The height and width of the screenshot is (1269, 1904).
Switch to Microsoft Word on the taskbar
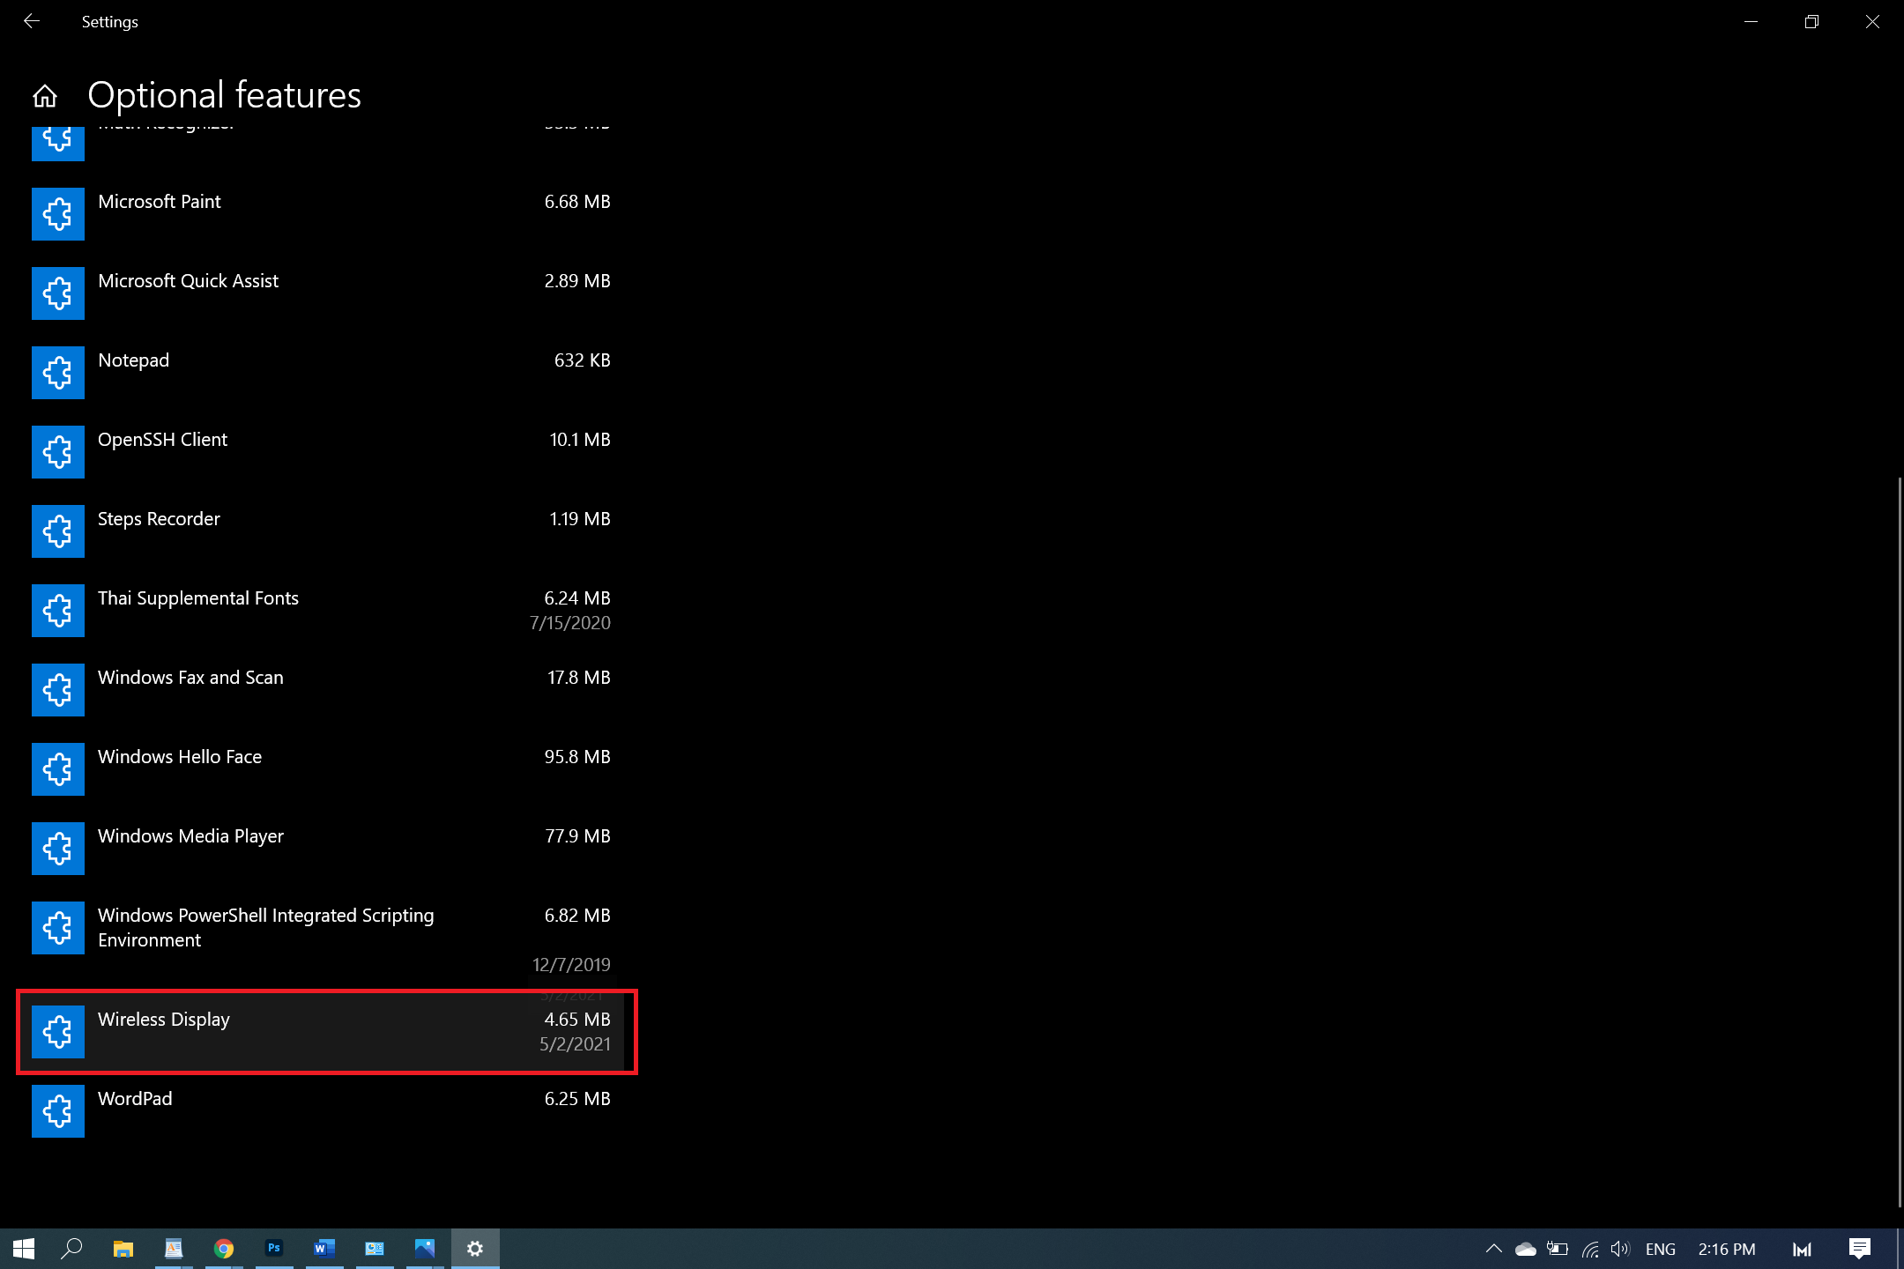click(x=324, y=1249)
